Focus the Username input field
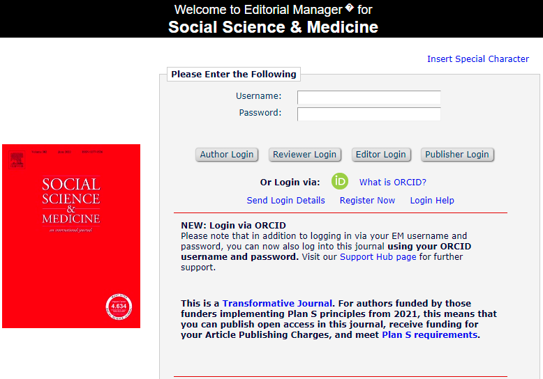The image size is (543, 379). click(369, 97)
